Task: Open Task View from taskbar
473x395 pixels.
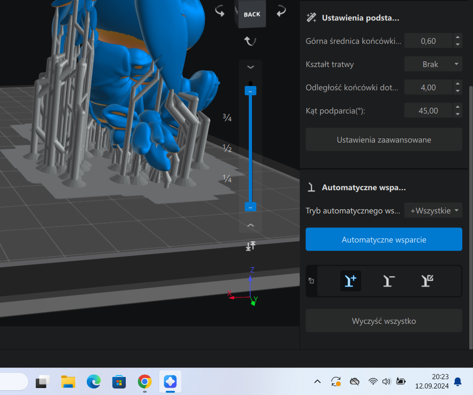Action: 43,382
